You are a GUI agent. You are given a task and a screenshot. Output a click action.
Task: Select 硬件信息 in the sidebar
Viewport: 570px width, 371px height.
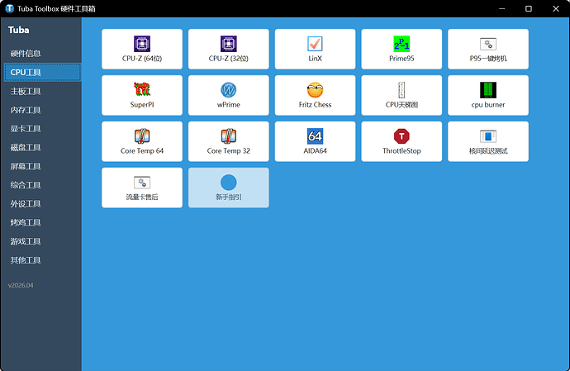[42, 54]
